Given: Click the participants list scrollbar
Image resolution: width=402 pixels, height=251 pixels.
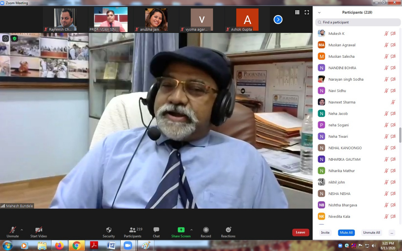Looking at the screenshot, I should pos(400,135).
